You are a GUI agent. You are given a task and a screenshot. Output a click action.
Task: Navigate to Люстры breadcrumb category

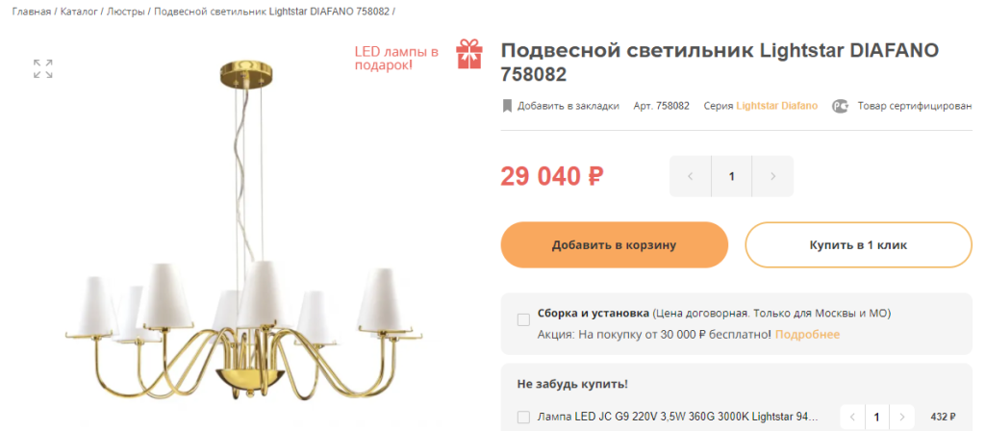click(x=126, y=12)
